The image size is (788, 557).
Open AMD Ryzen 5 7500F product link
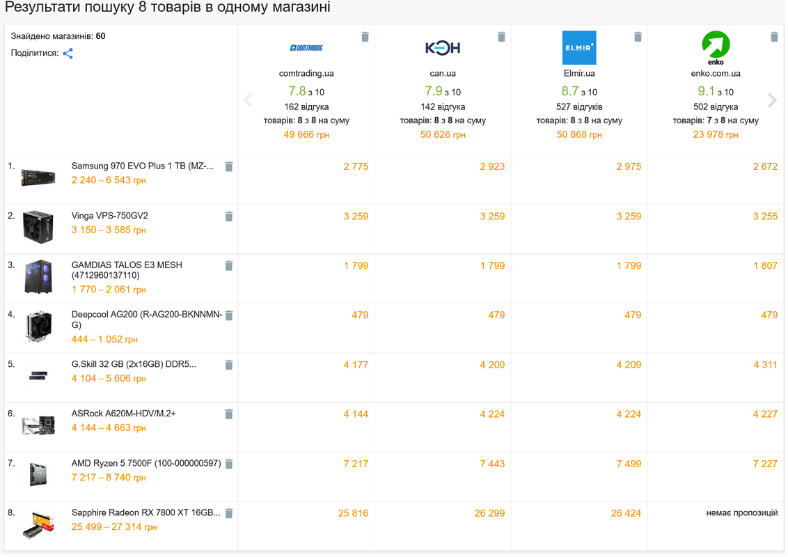[147, 464]
